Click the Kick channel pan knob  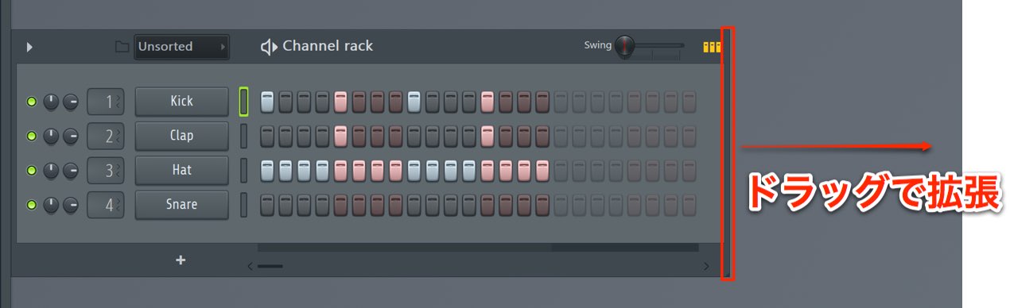(51, 102)
